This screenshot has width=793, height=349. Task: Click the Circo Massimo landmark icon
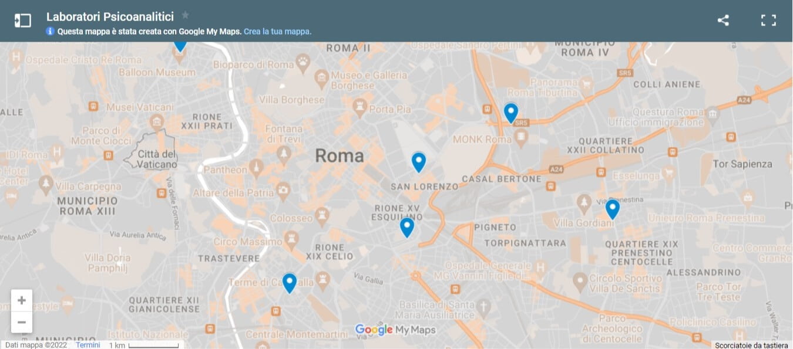(x=291, y=238)
